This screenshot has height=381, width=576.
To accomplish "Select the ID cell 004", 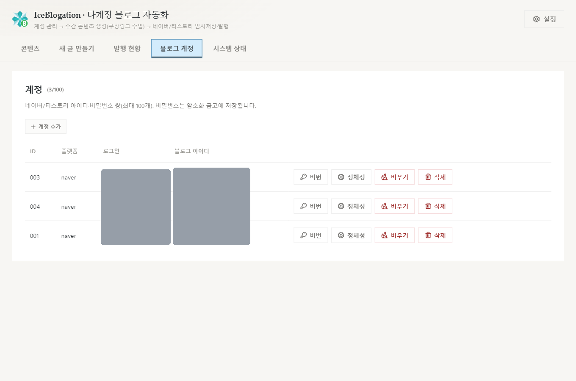I will pos(35,207).
